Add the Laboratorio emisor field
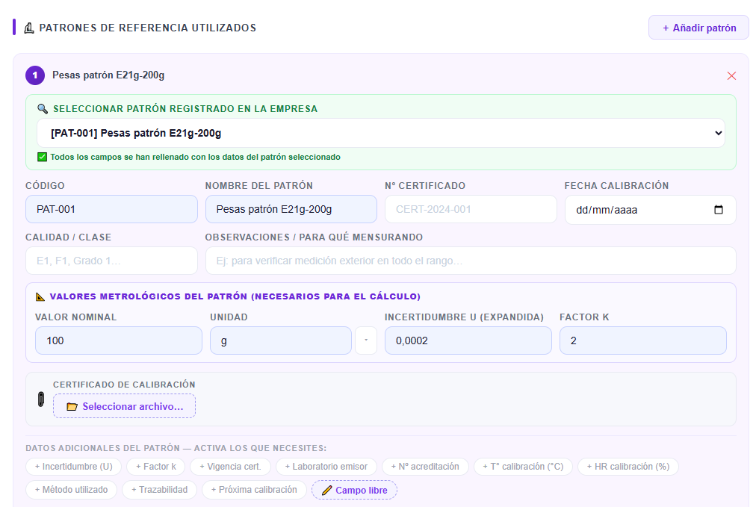Screen dimensions: 756x507 326,467
